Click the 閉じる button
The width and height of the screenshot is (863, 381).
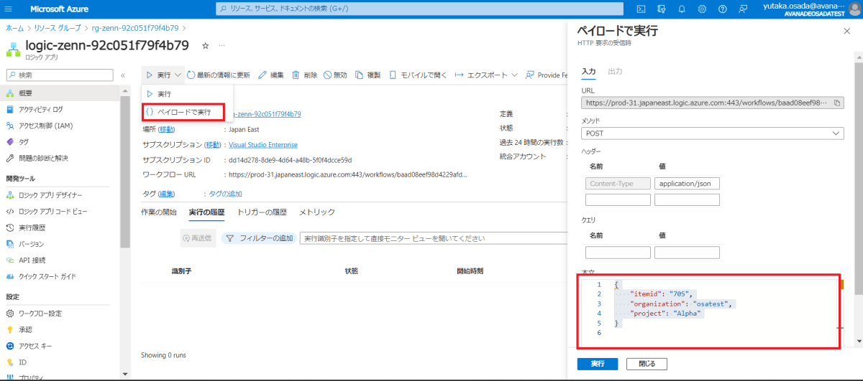(647, 364)
